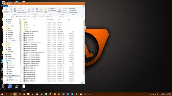The height and width of the screenshot is (96, 172).
Task: Click Paste shortcut in the Clipboard group
Action: (x=21, y=13)
